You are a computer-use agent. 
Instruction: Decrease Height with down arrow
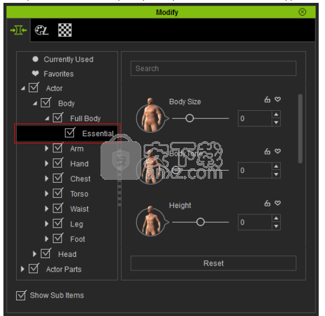point(276,226)
